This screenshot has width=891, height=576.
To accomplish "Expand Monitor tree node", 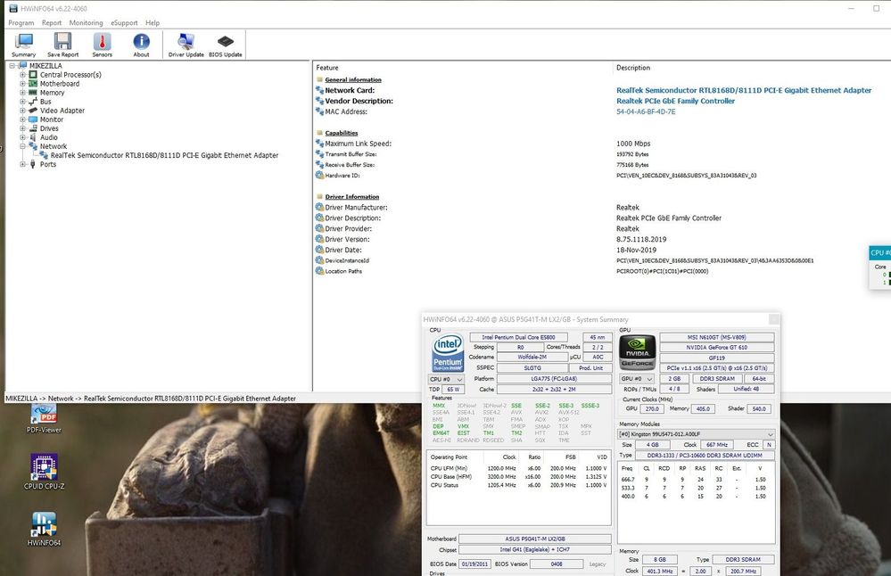I will [x=22, y=119].
